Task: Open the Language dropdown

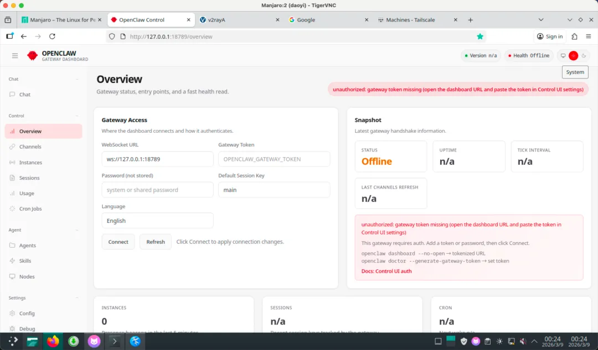Action: tap(157, 221)
